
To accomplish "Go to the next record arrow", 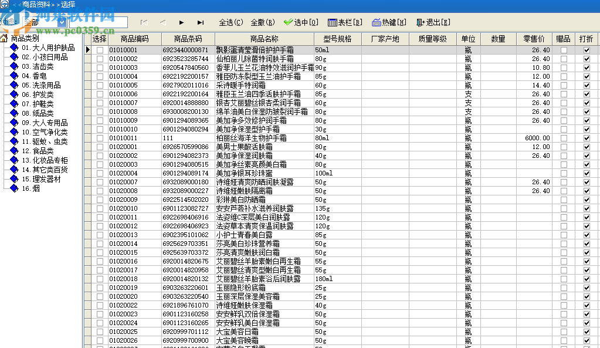I will pyautogui.click(x=181, y=22).
